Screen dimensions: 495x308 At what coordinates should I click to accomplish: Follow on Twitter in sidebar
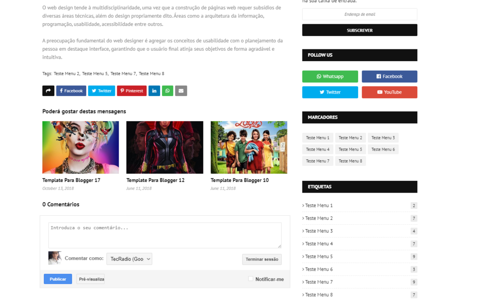click(330, 92)
